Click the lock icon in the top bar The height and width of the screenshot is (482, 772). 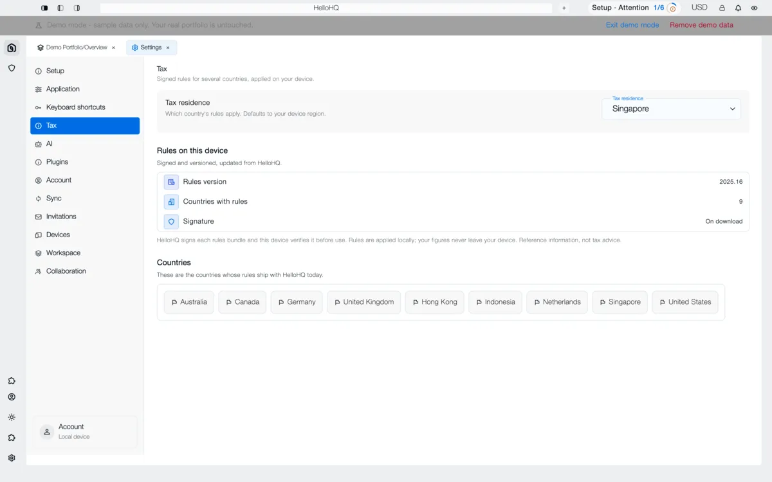pos(722,8)
